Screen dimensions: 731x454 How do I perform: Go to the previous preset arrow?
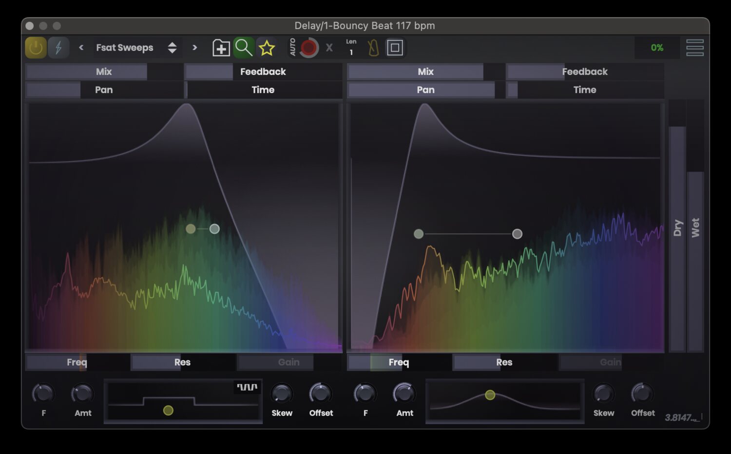coord(81,48)
